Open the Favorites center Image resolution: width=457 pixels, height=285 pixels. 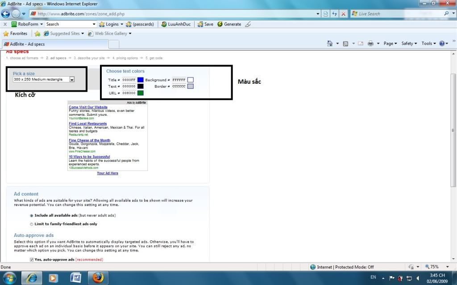point(15,33)
